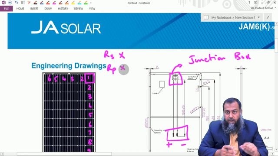Open the FILE tab
The height and width of the screenshot is (156, 278).
(x=7, y=9)
